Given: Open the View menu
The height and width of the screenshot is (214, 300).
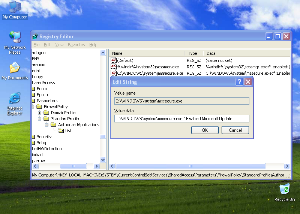Looking at the screenshot, I should click(x=59, y=45).
